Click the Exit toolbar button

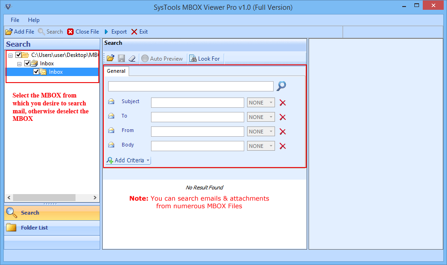coord(139,32)
